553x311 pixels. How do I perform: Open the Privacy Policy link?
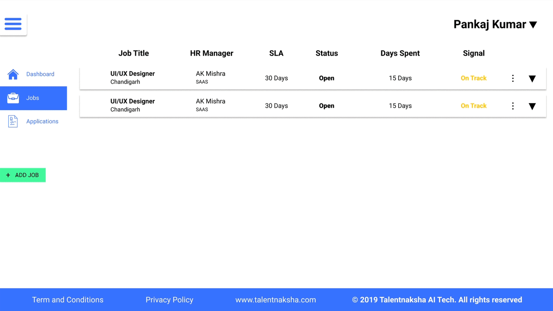pyautogui.click(x=169, y=300)
